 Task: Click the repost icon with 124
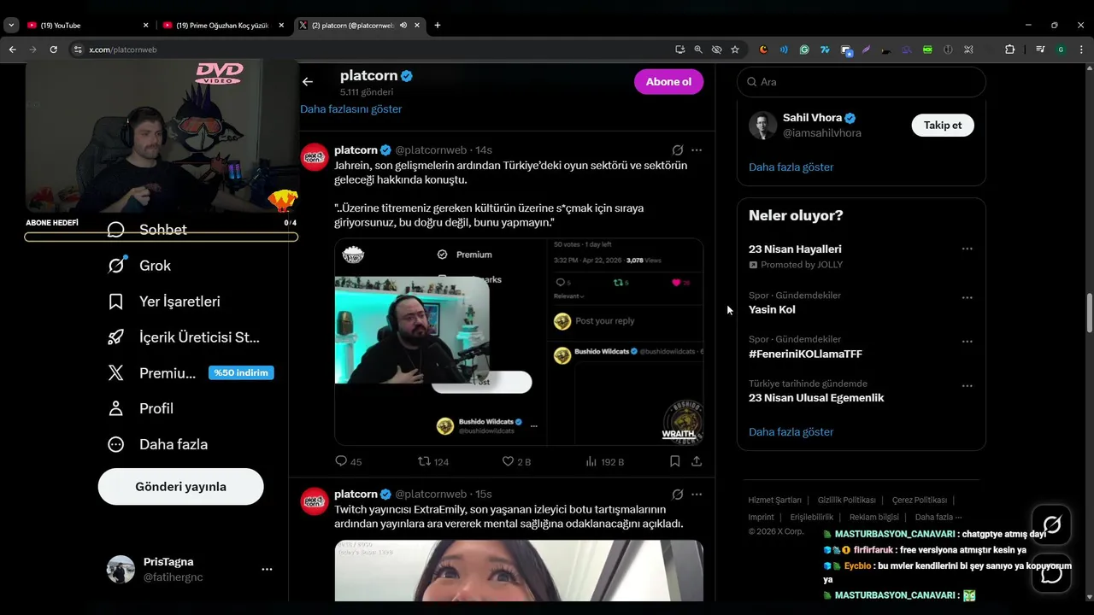pyautogui.click(x=424, y=461)
